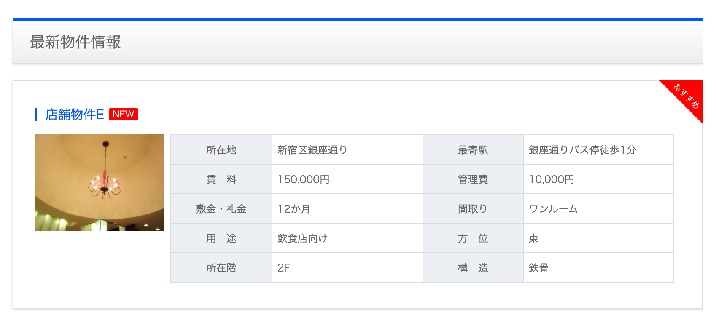This screenshot has width=716, height=331.
Task: Select the 所在地 header cell
Action: tap(221, 150)
